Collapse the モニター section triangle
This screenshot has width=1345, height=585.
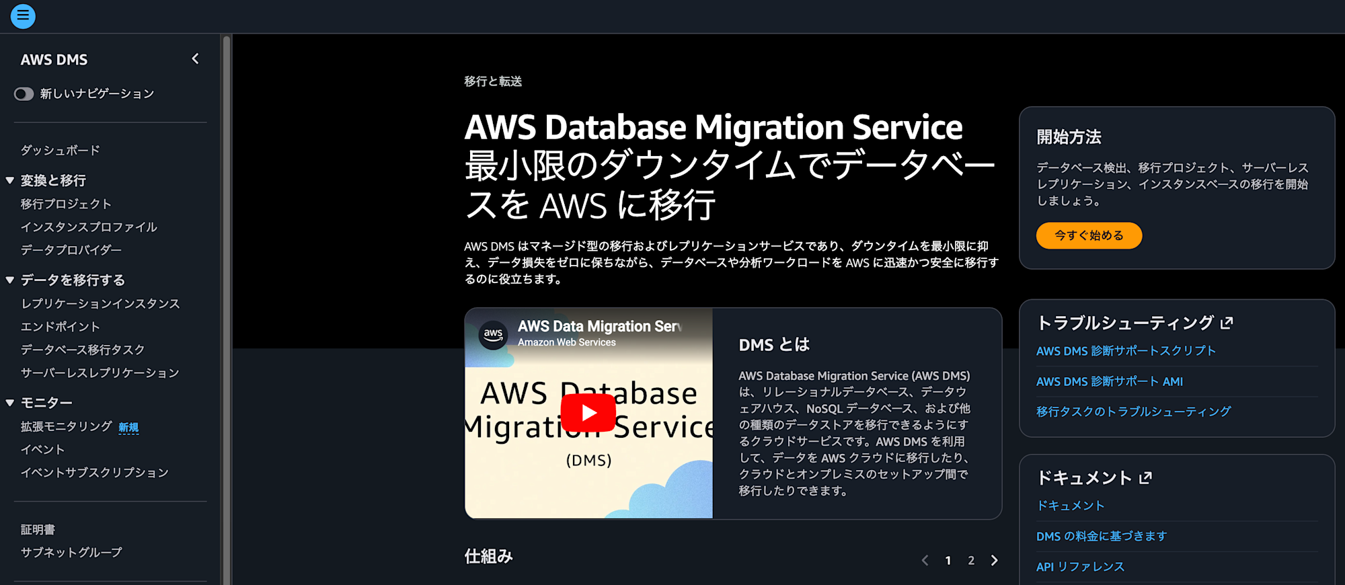[10, 403]
